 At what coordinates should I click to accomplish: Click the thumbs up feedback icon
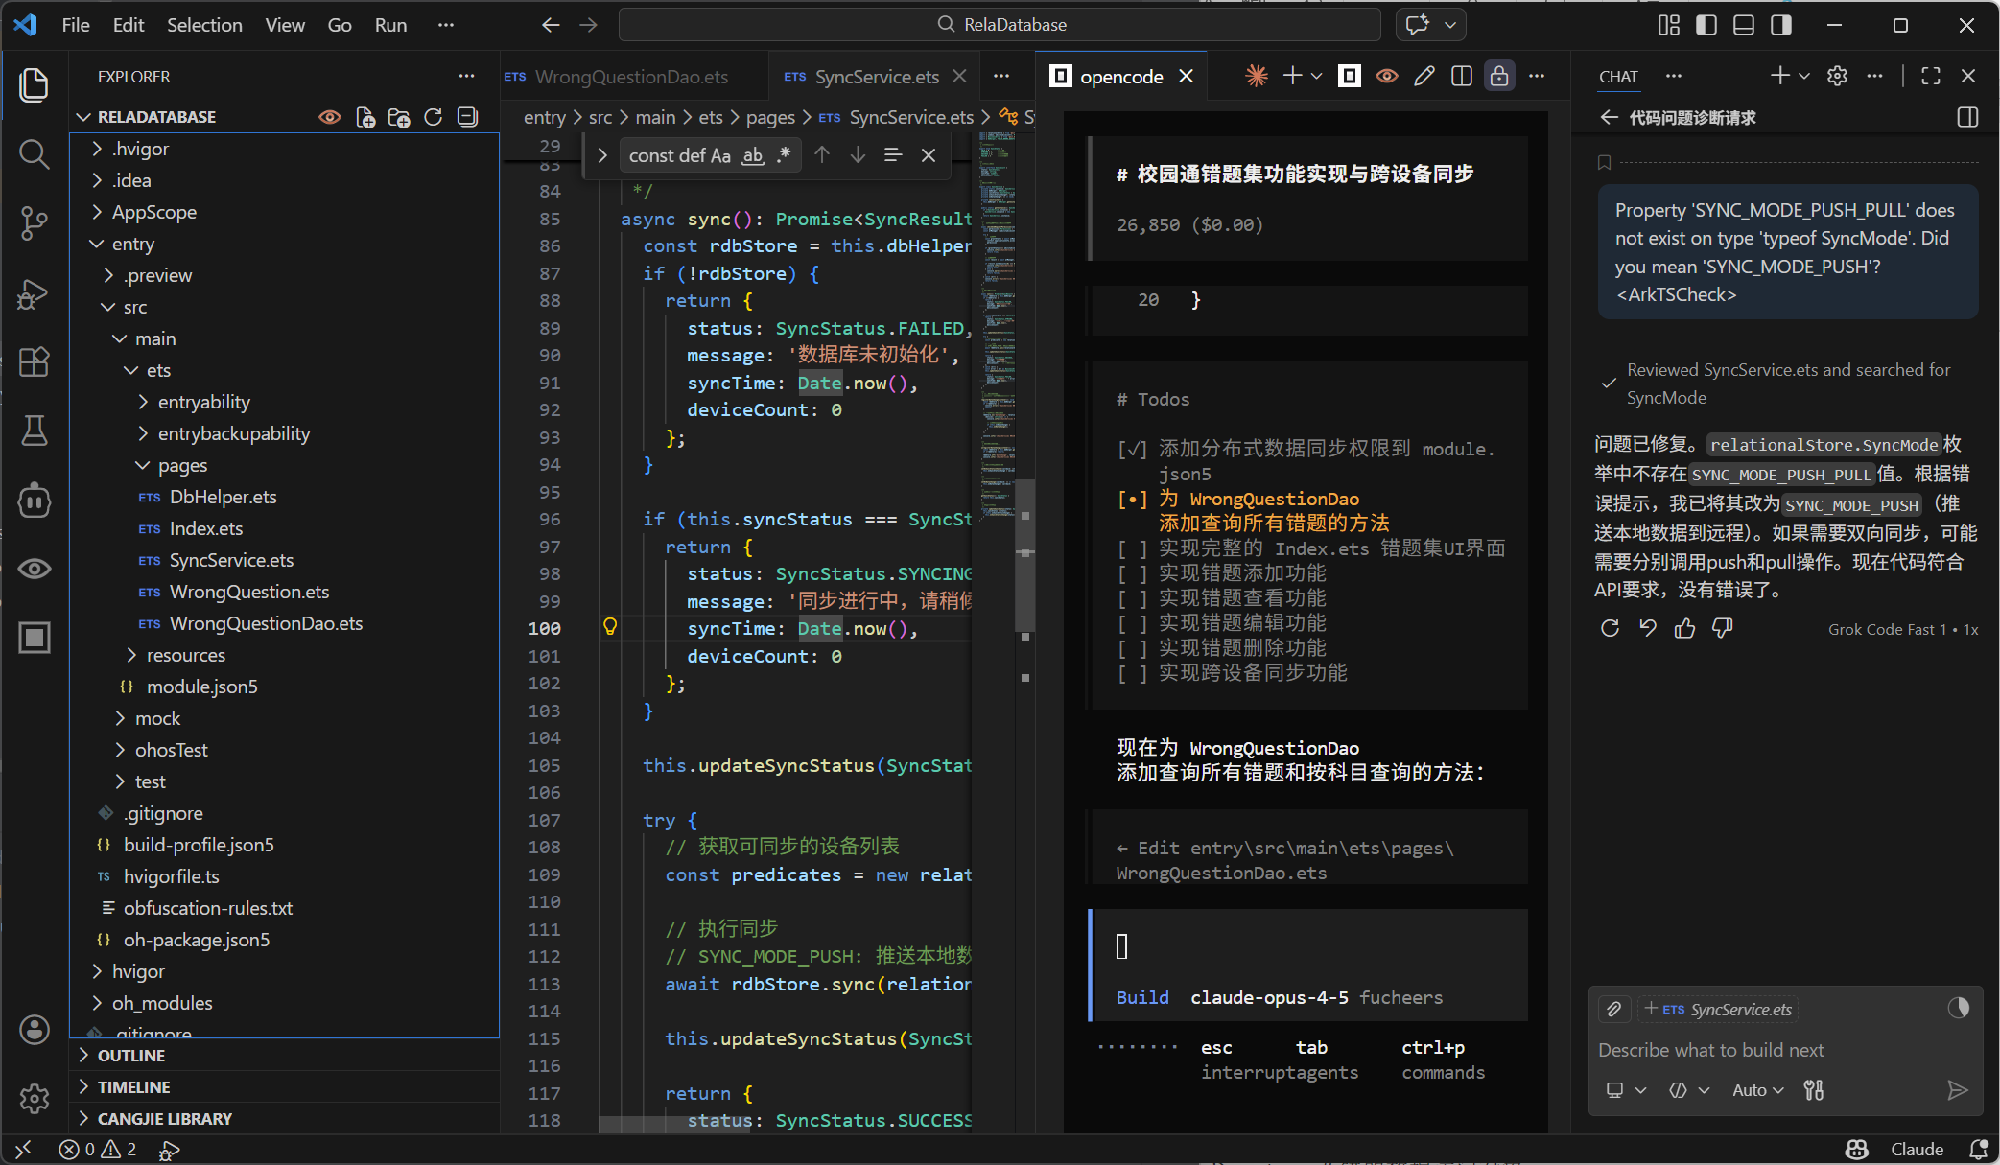click(1684, 629)
